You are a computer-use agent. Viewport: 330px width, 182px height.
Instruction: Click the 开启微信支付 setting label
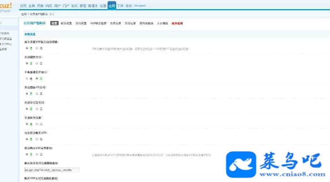tap(33, 57)
